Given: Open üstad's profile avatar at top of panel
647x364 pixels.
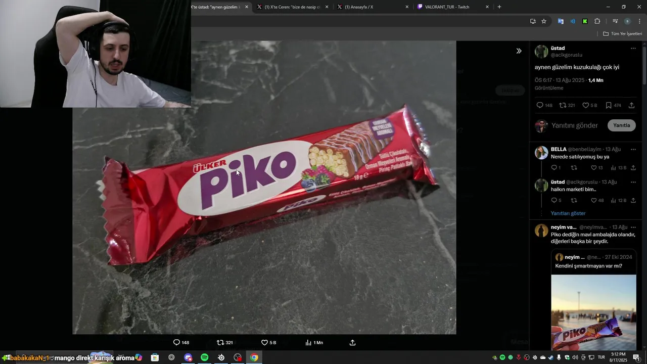Looking at the screenshot, I should 541,52.
